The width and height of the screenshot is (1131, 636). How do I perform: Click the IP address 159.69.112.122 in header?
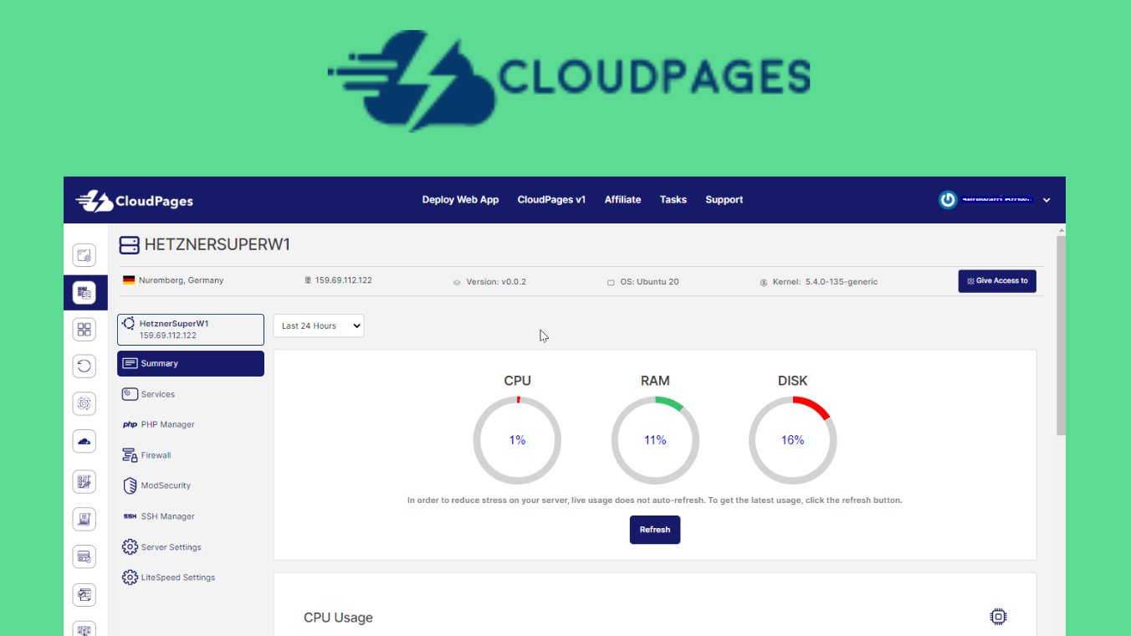344,280
